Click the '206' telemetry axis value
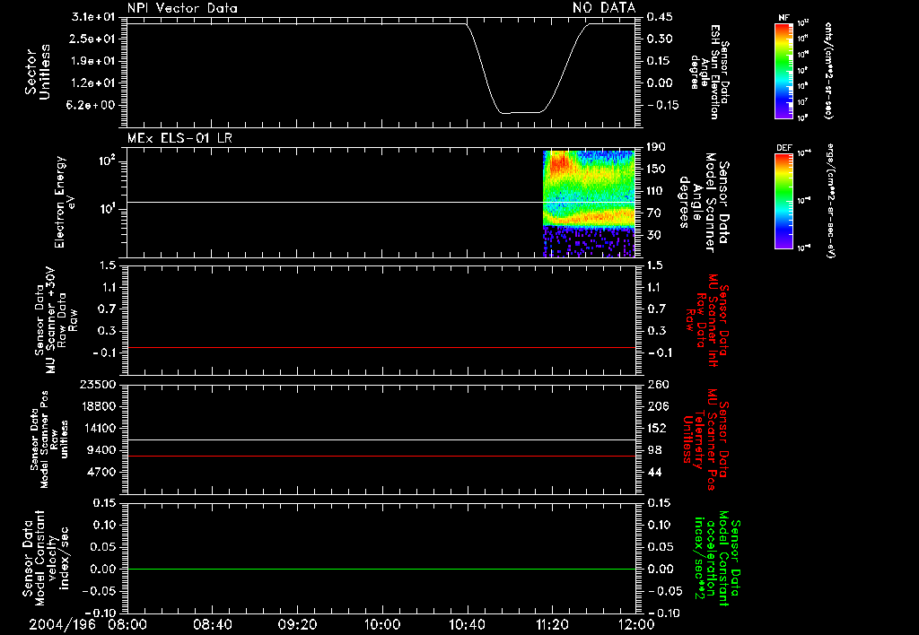919x635 pixels. point(658,406)
